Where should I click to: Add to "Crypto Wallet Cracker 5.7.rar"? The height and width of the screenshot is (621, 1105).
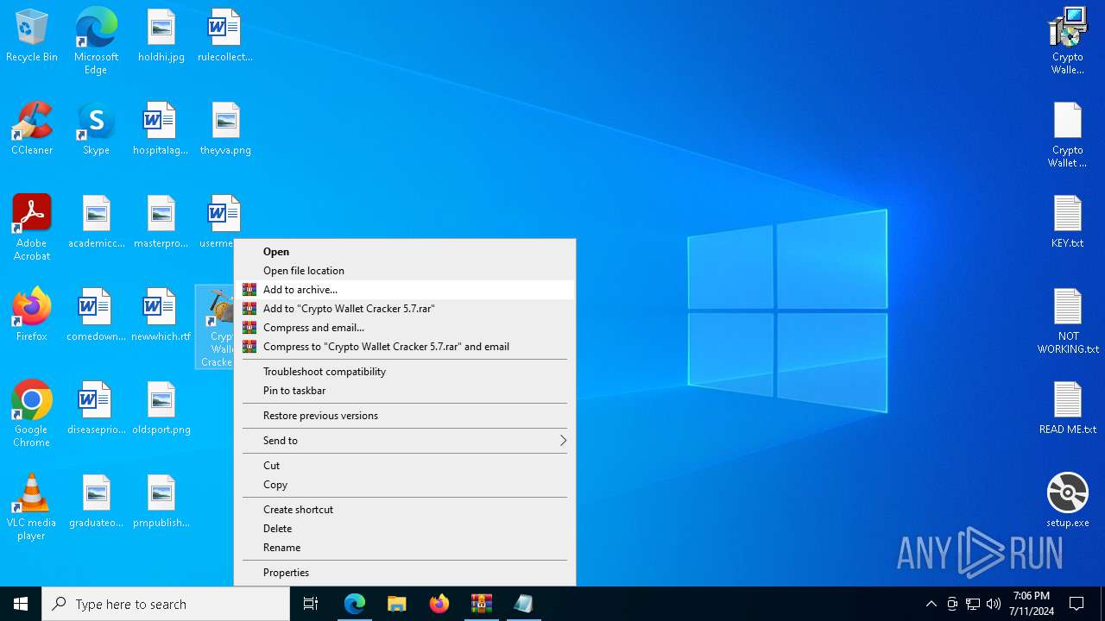[404, 309]
